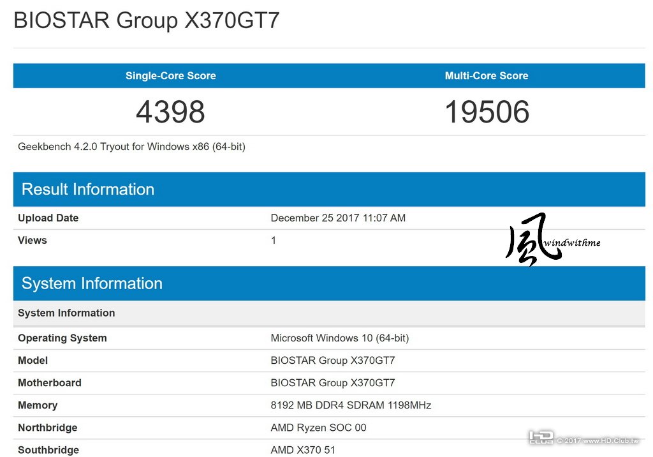Viewport: 653px width, 457px height.
Task: Click the gray System Information sub-header row
Action: 329,313
